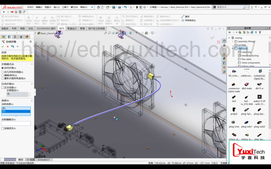271x169 pixels.
Task: Expand the assembly fittings folder
Action: pyautogui.click(x=233, y=41)
